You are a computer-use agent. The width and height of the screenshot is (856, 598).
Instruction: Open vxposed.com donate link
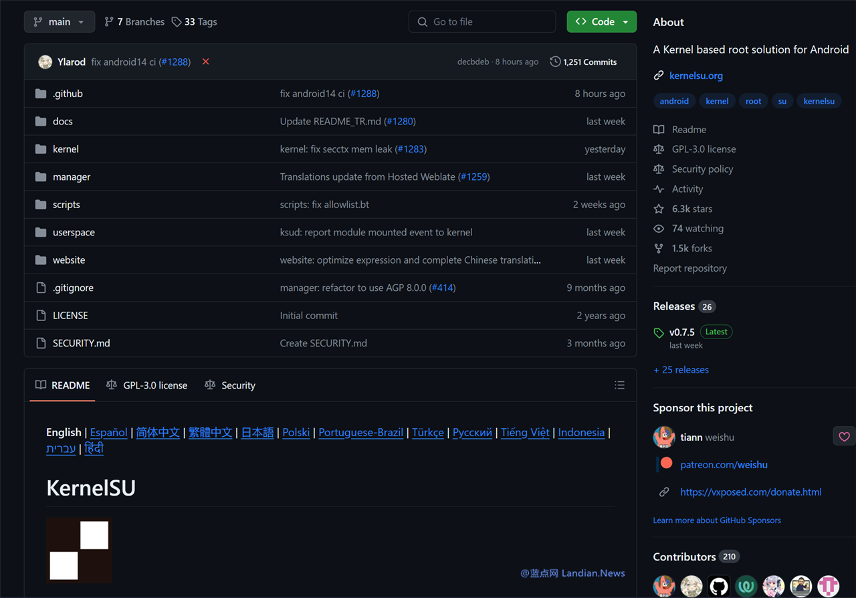tap(750, 492)
